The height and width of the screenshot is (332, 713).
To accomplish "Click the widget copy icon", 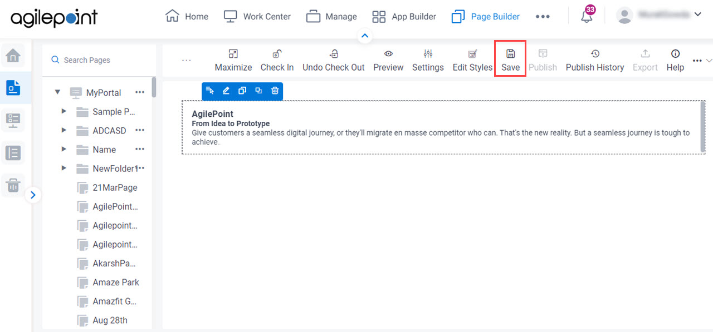I will point(242,91).
